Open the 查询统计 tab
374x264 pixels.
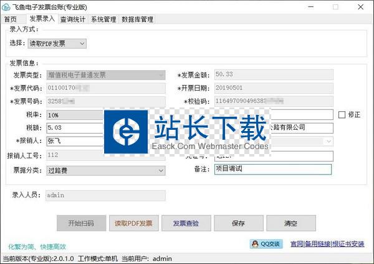pyautogui.click(x=73, y=19)
